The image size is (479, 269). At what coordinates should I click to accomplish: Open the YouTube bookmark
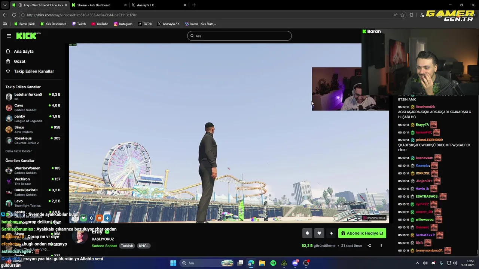pyautogui.click(x=100, y=24)
